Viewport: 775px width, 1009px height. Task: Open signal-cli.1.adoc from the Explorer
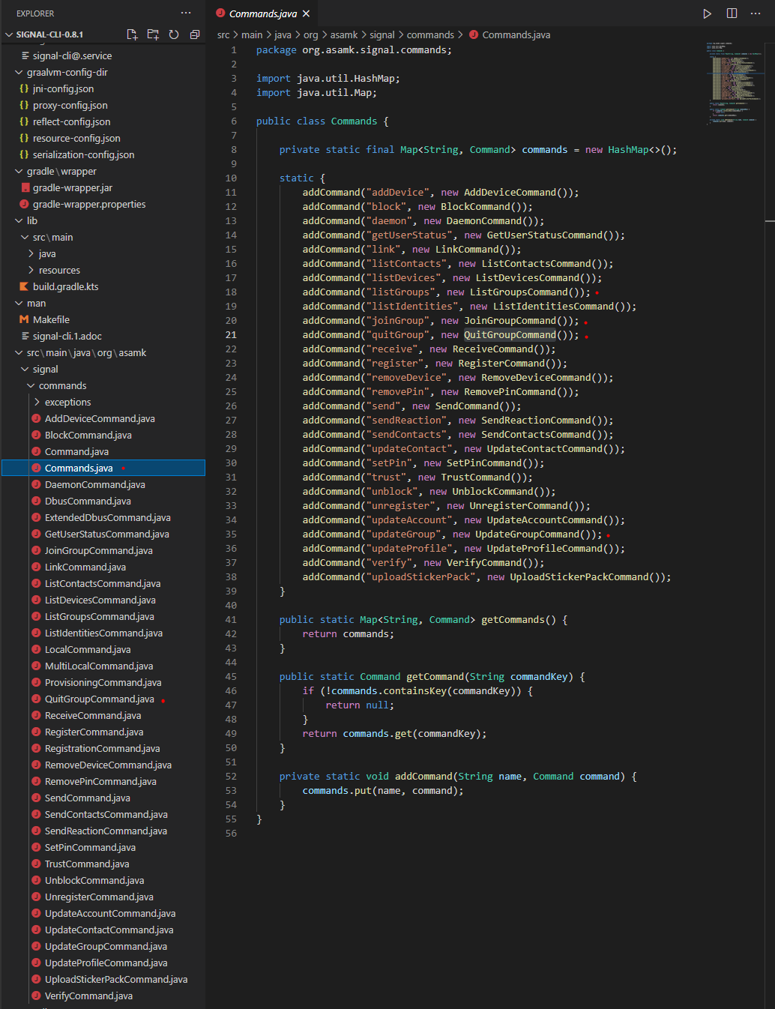click(x=69, y=336)
